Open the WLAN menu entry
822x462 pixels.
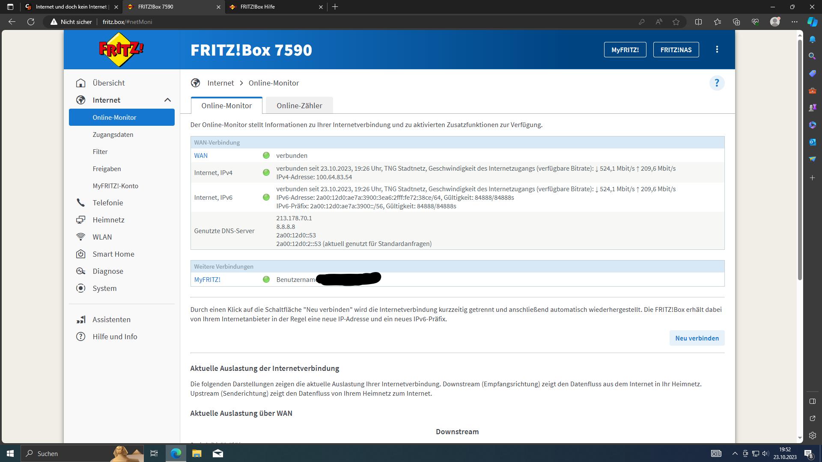[102, 237]
